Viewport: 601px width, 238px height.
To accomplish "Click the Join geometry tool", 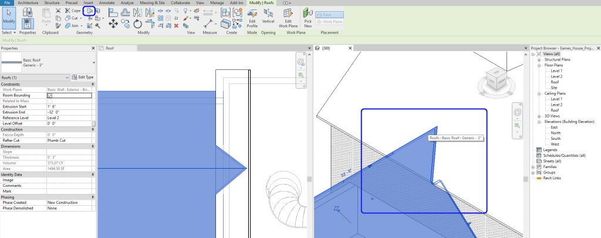I will click(x=72, y=26).
